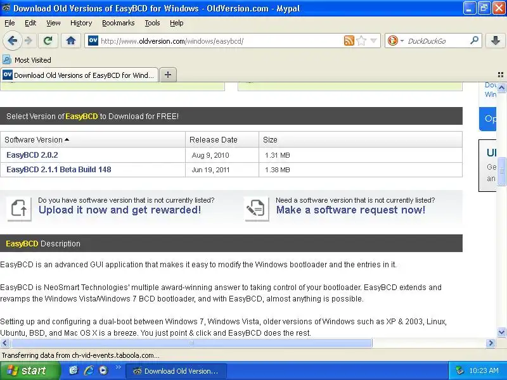Viewport: 507px width, 380px height.
Task: Open the Downloads arrow button
Action: [x=495, y=41]
